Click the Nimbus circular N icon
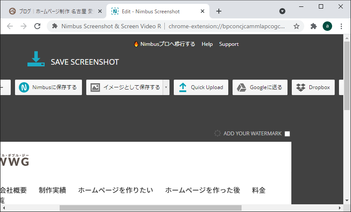Viewport: 351px width, 212px height. coord(24,87)
